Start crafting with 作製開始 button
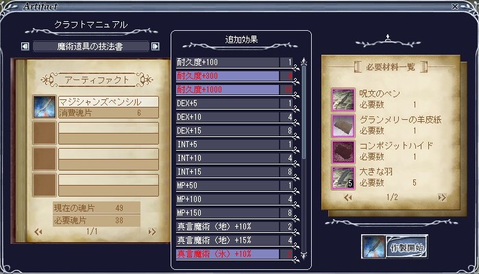This screenshot has height=274, width=479. [x=406, y=247]
